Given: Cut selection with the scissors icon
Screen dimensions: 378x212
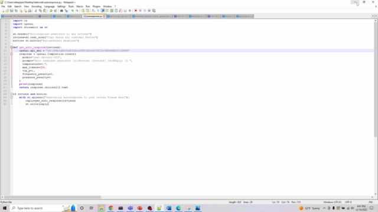Looking at the screenshot, I should coord(35,11).
